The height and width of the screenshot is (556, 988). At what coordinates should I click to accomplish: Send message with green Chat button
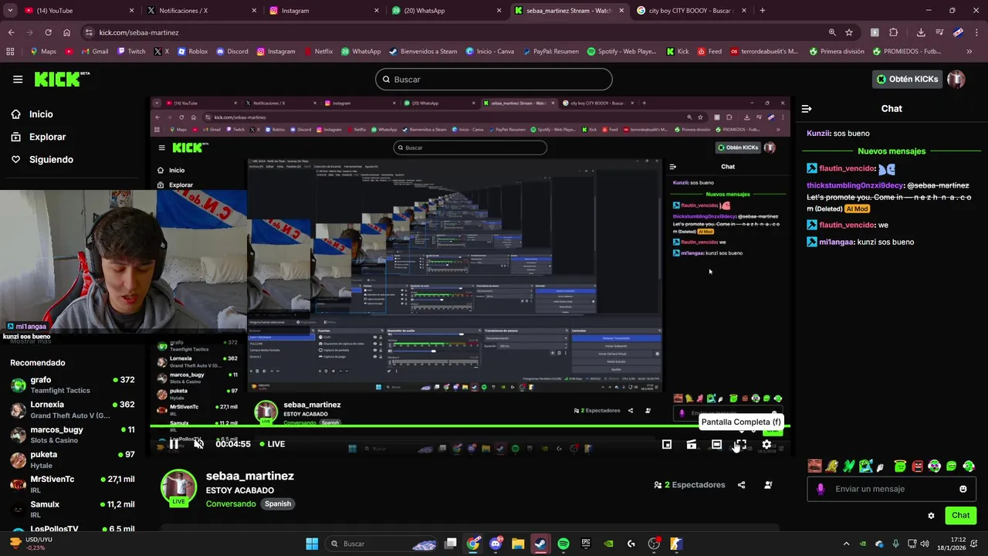tap(961, 515)
